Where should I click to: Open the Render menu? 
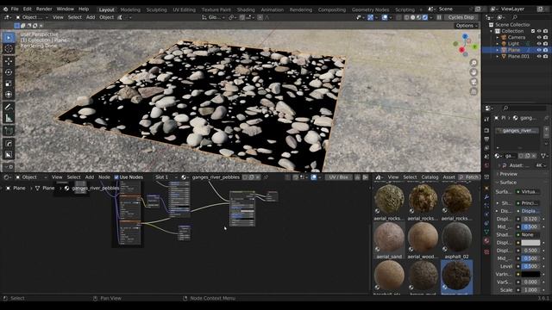[44, 9]
